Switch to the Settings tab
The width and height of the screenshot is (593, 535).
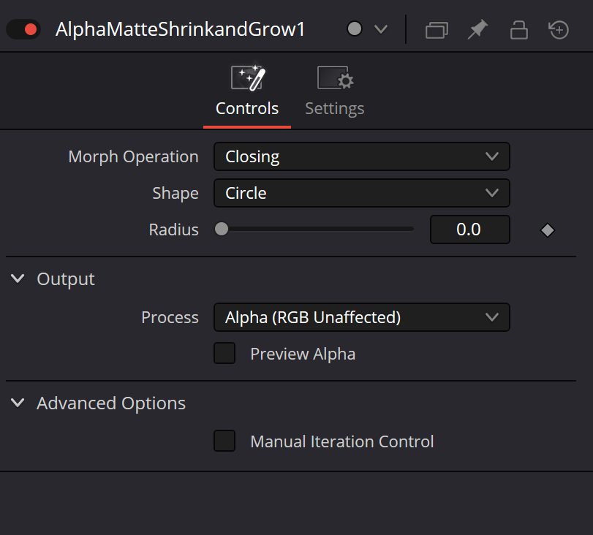(335, 91)
